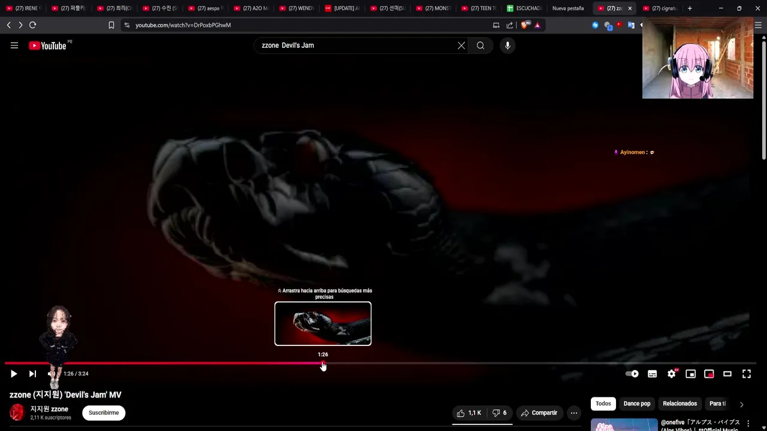Bookmark this page icon
The image size is (767, 431).
coord(111,25)
